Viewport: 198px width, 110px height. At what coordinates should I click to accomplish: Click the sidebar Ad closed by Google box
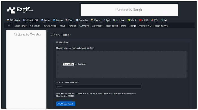[x=26, y=69]
